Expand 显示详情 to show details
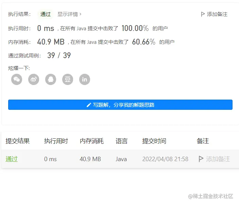Screen dimensions: 239x205 pos(69,14)
